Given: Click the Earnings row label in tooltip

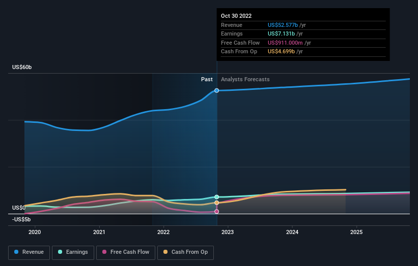Looking at the screenshot, I should click(232, 34).
